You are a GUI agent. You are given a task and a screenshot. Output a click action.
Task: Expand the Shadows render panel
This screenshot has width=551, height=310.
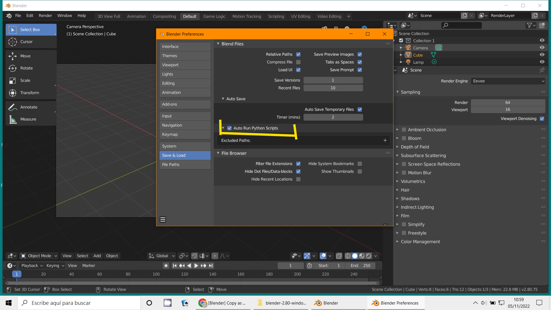tap(410, 199)
